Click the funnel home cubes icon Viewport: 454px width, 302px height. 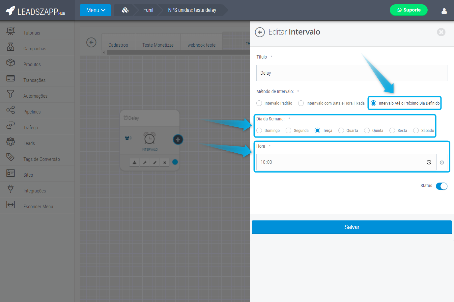click(x=125, y=10)
